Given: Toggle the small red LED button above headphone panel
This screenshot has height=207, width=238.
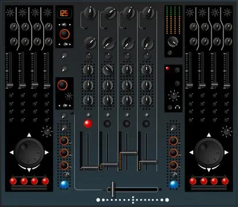Looking at the screenshot, I should coord(167,68).
